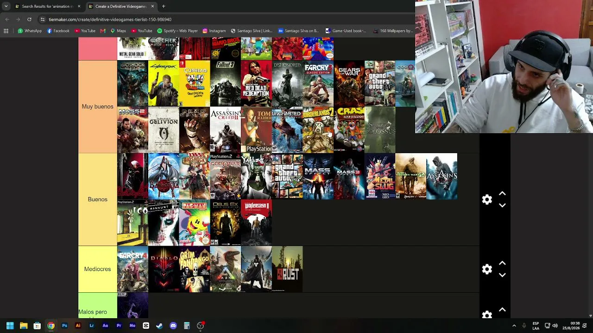Open the tab search dropdown
The width and height of the screenshot is (593, 333).
tap(6, 6)
